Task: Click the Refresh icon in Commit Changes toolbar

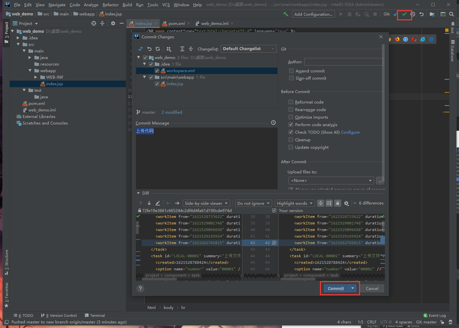Action: click(x=158, y=49)
